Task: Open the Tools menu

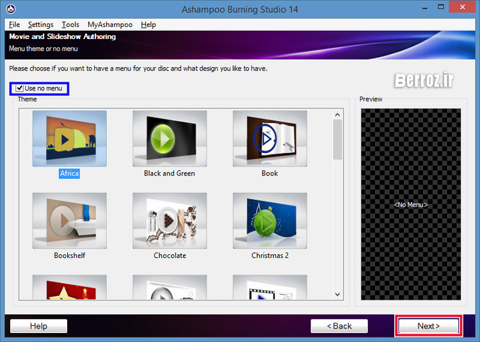Action: [x=70, y=24]
